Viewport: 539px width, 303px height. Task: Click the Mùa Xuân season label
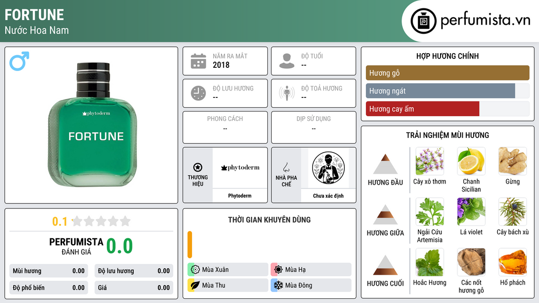click(x=215, y=270)
